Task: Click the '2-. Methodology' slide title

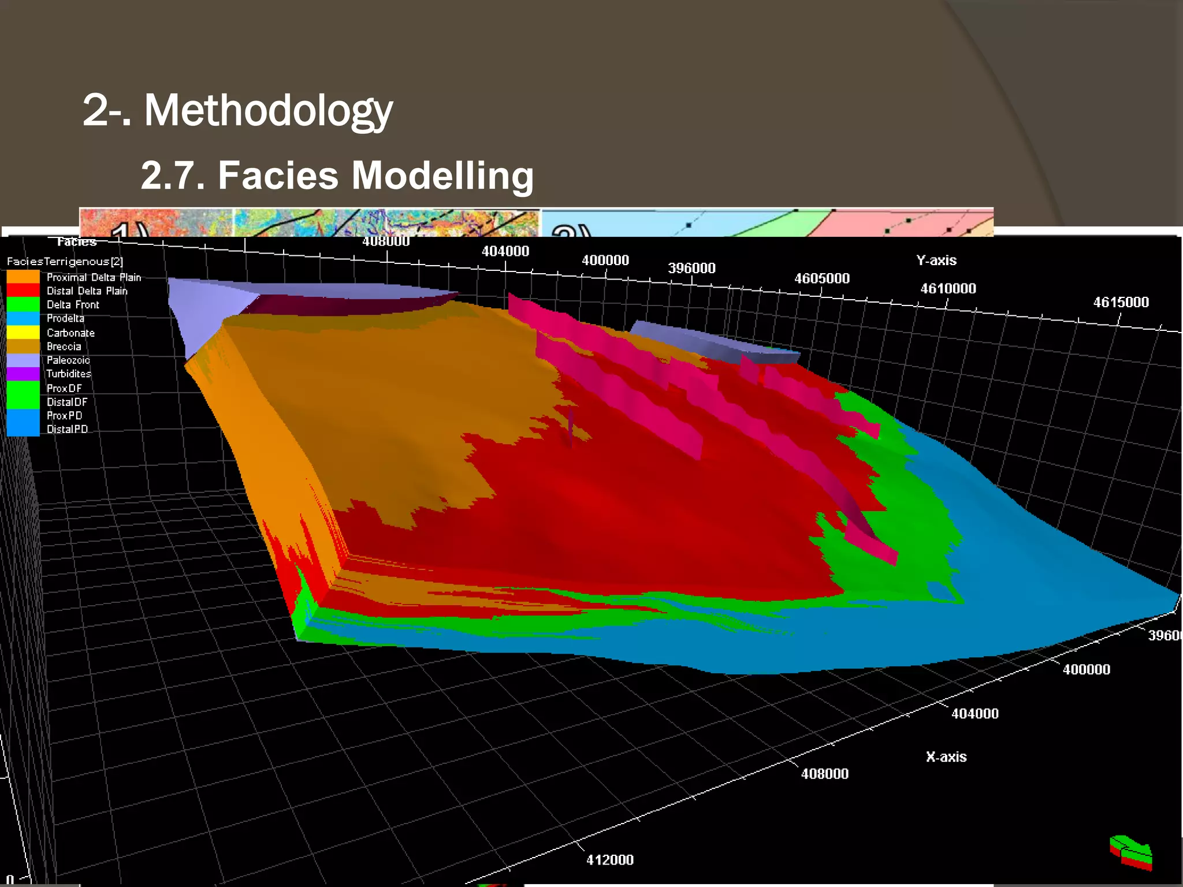Action: [x=237, y=110]
